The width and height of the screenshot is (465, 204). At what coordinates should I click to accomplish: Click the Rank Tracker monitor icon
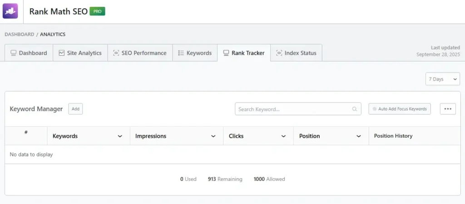pyautogui.click(x=226, y=53)
